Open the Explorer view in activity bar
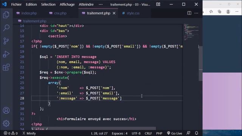This screenshot has width=242, height=136. pyautogui.click(x=6, y=15)
